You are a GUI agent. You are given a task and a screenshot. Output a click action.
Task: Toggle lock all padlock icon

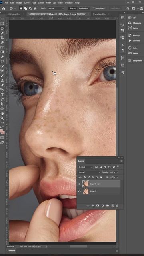pos(101,177)
